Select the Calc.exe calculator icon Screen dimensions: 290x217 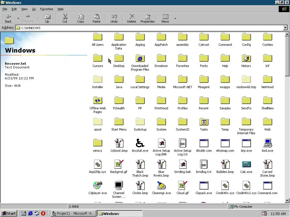pos(246,164)
